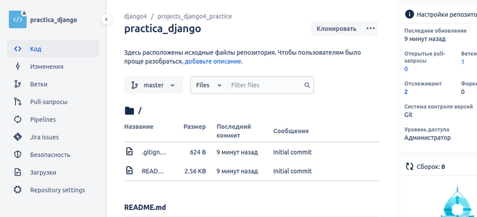
Task: Click the 2.56 KB size cell
Action: point(195,171)
